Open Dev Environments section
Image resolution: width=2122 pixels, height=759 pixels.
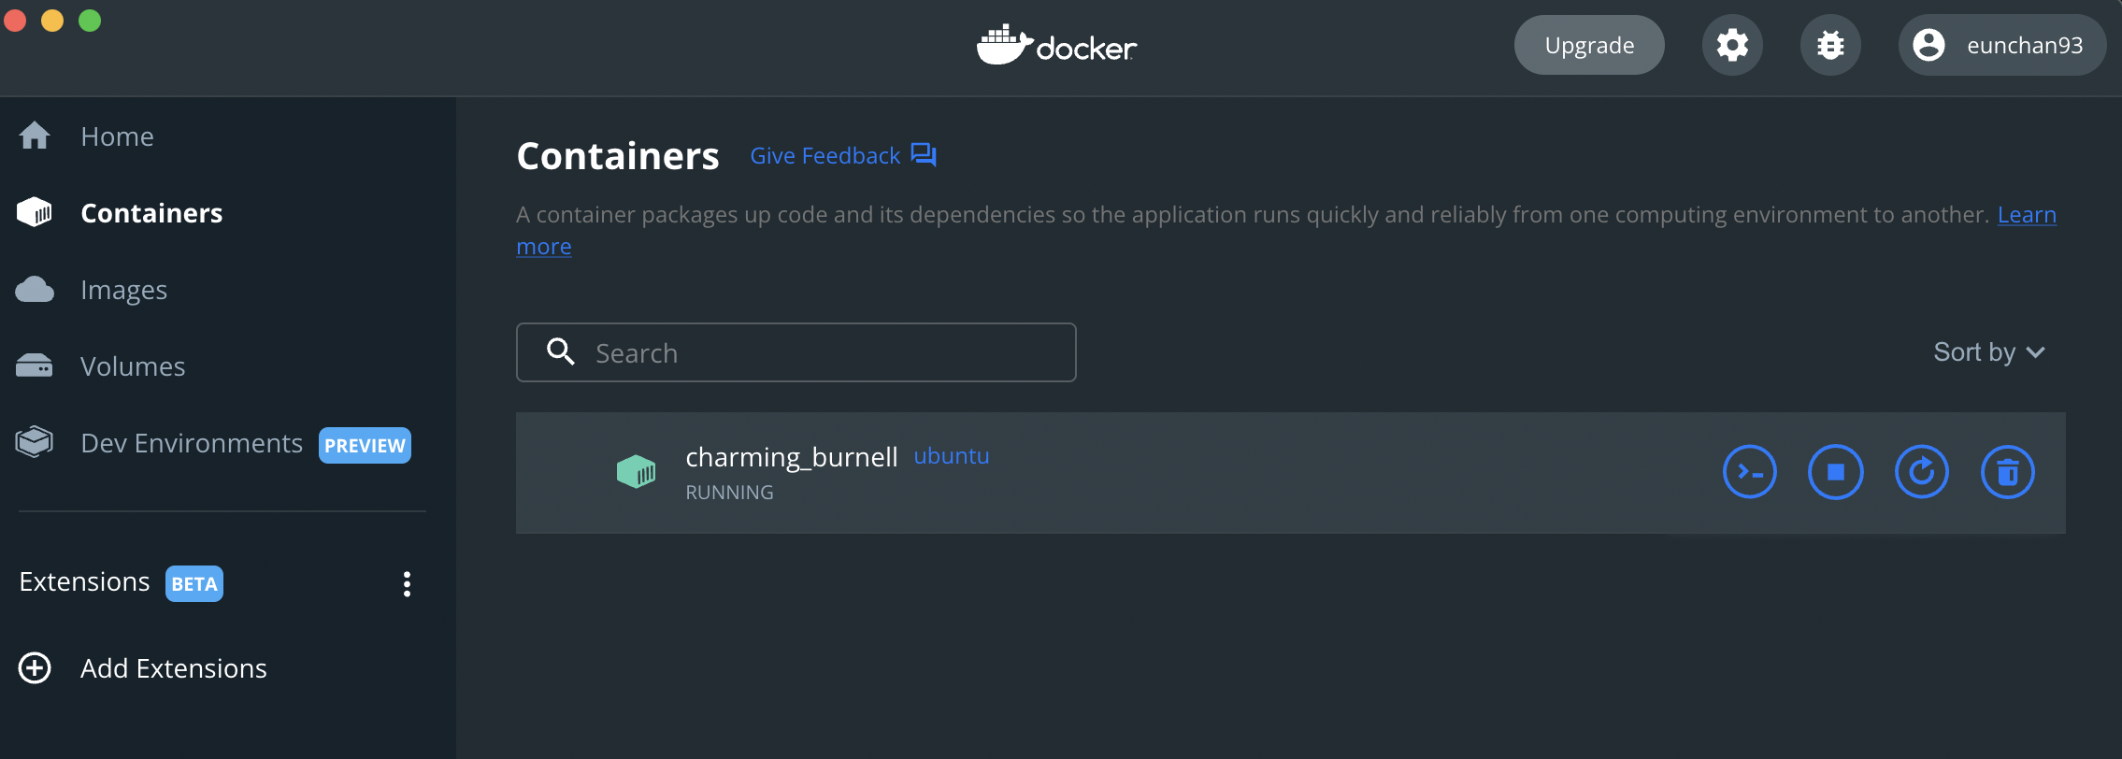[x=192, y=443]
